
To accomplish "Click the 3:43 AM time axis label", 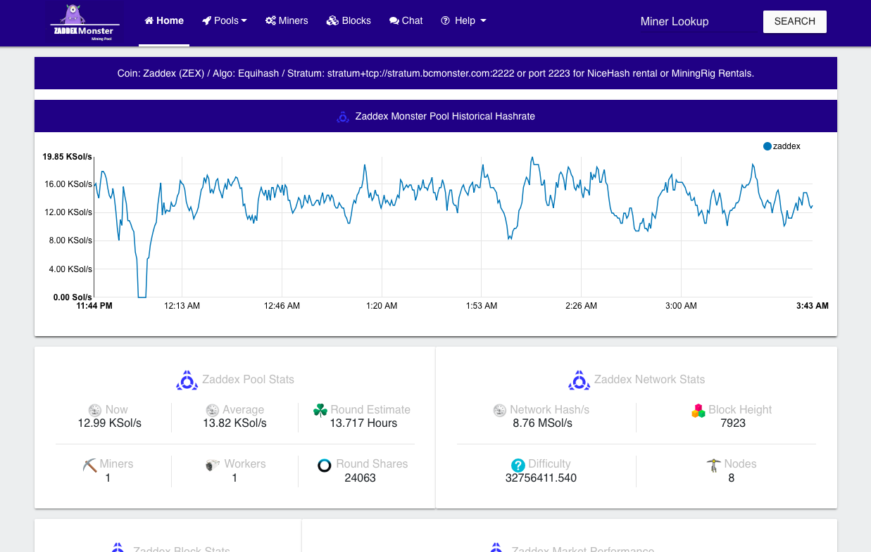I will (813, 306).
